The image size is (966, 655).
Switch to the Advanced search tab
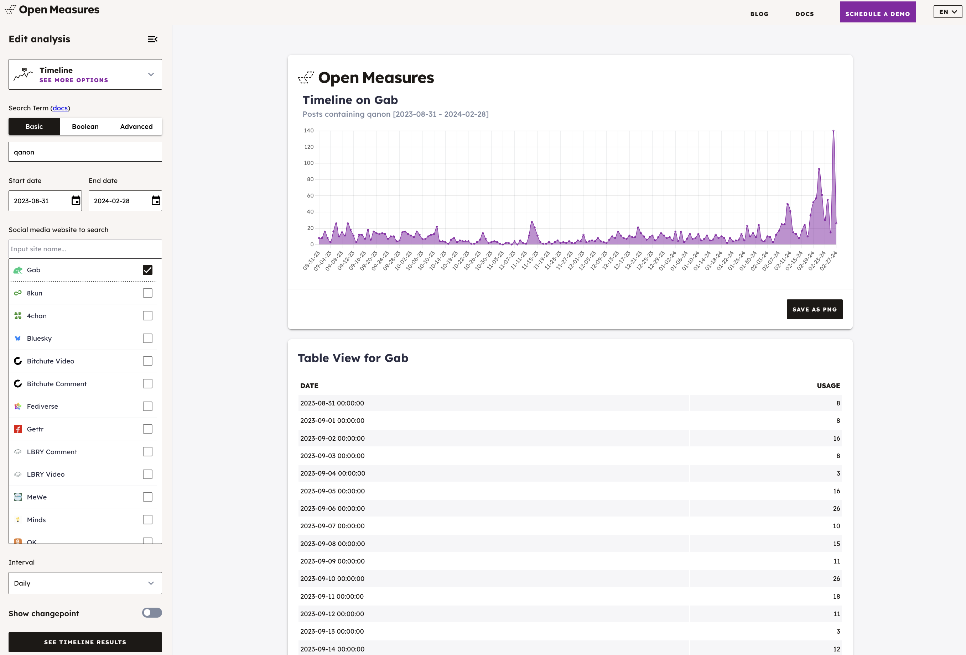[x=136, y=126]
